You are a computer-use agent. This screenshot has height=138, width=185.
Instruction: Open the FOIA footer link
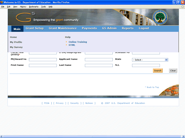47,103
